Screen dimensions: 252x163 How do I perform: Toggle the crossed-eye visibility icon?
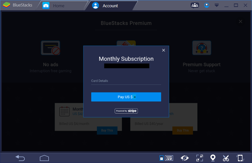tap(185, 158)
